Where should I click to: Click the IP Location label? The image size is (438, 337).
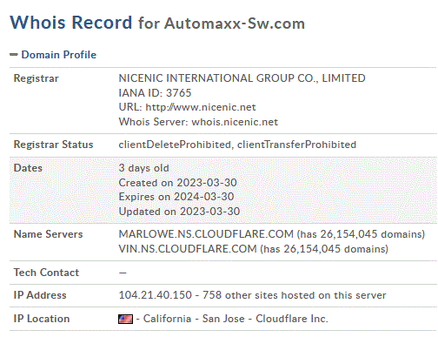(42, 319)
